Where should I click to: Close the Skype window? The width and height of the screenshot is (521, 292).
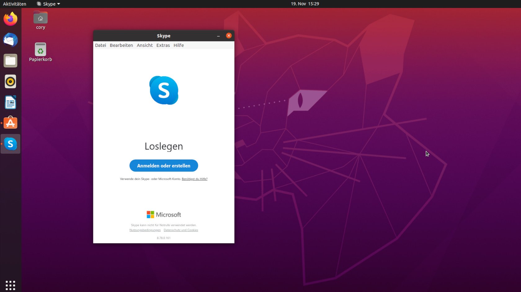229,36
